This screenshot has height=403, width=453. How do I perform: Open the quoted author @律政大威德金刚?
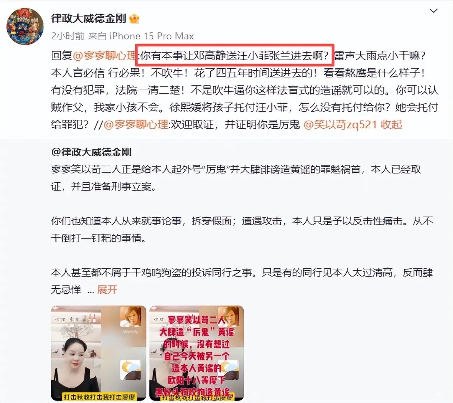[91, 152]
